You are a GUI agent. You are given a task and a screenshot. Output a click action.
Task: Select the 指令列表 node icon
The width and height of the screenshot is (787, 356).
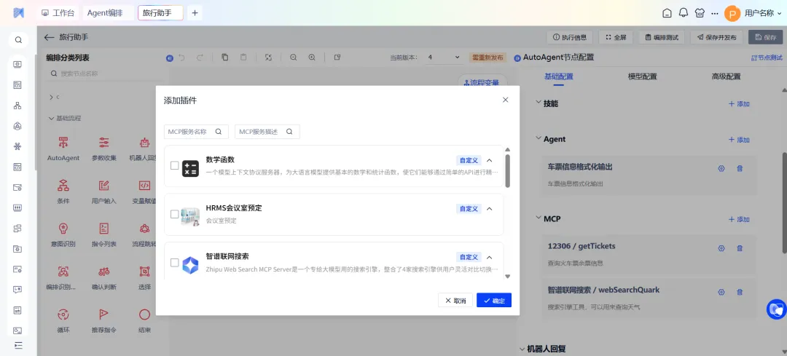point(104,229)
